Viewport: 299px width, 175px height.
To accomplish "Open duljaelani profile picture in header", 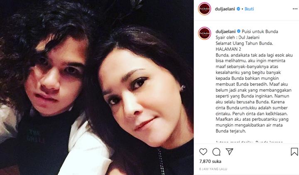I will click(204, 9).
